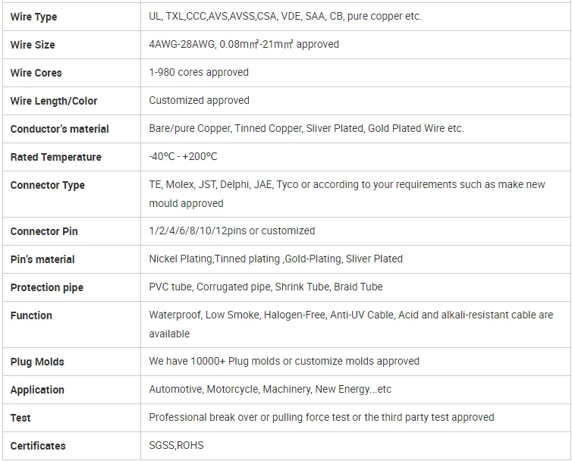Click the SGSS,ROHS certificates value
The width and height of the screenshot is (572, 461).
click(176, 445)
